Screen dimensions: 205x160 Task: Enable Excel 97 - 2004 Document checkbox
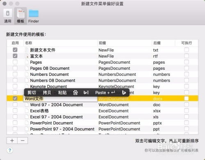coord(15,117)
